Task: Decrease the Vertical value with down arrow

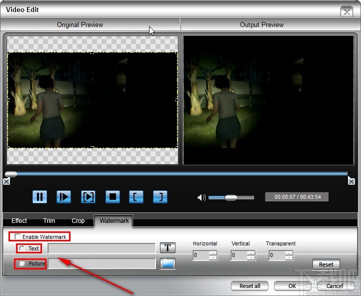Action: (251, 258)
